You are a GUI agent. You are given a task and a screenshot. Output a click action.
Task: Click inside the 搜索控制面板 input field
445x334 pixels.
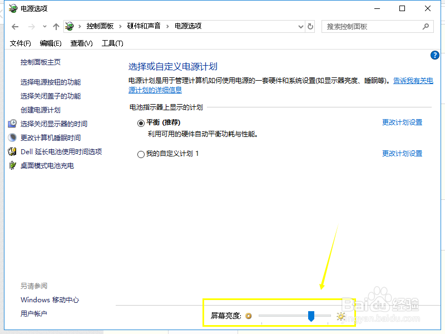[x=367, y=26]
